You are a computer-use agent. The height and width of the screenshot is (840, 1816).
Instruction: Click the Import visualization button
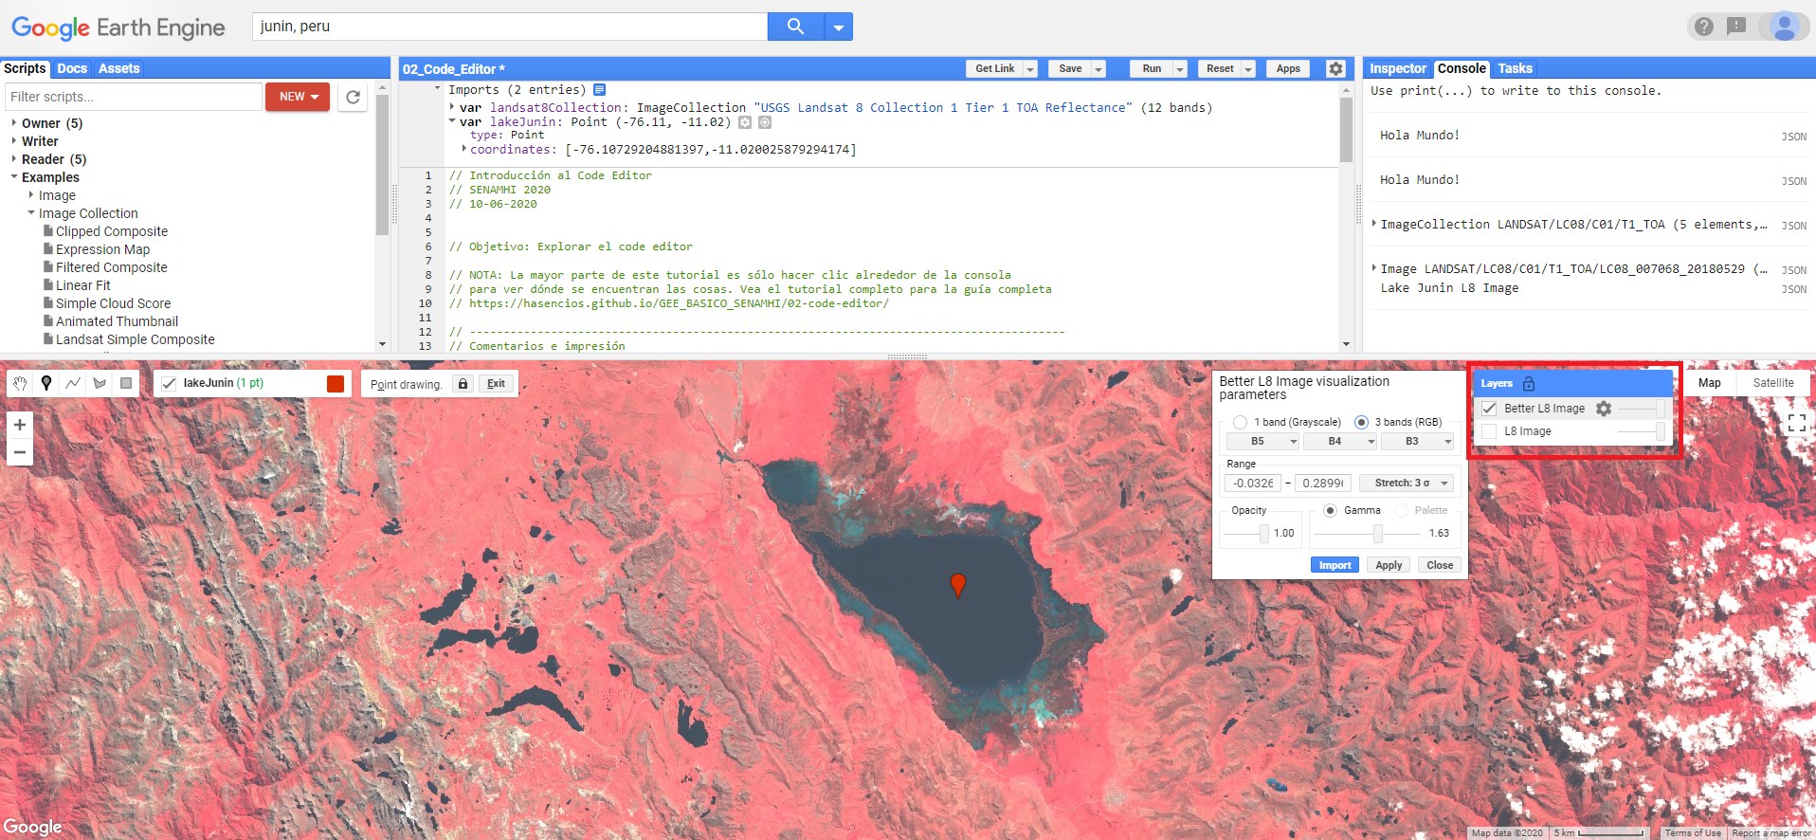(1335, 565)
